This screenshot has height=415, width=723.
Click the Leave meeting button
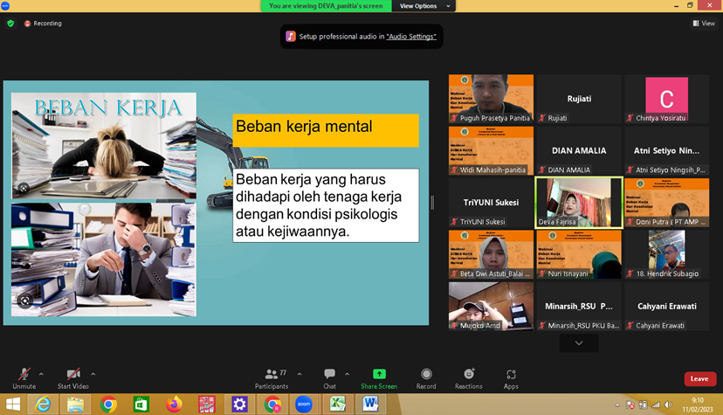click(x=699, y=378)
